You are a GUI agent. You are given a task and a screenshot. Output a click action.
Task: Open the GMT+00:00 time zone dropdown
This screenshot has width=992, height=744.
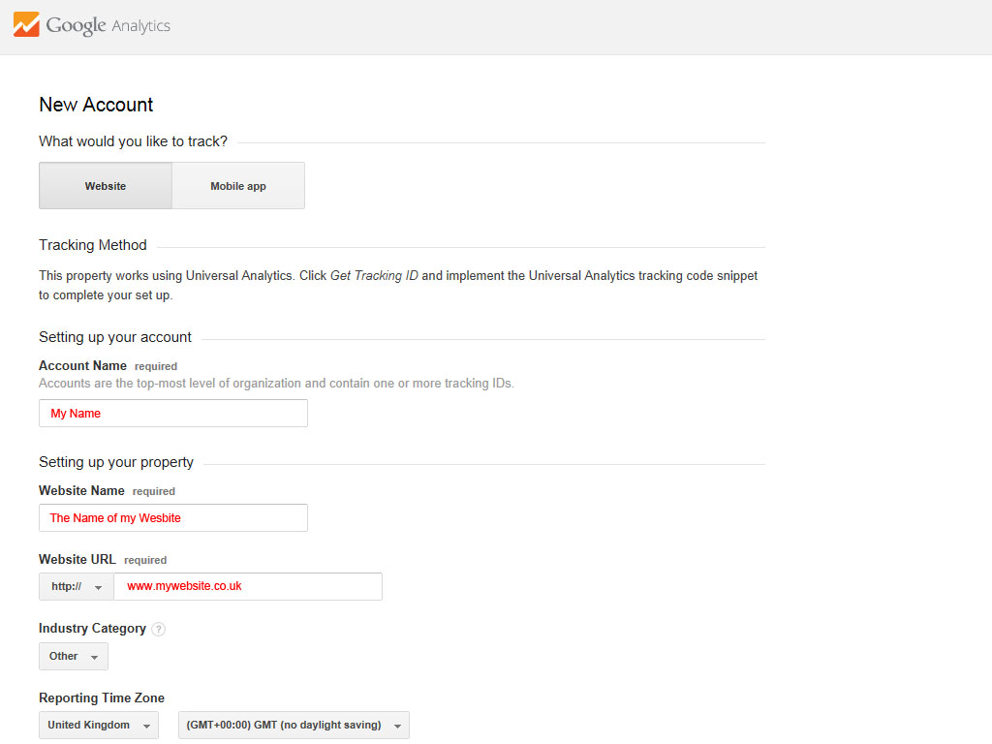294,725
